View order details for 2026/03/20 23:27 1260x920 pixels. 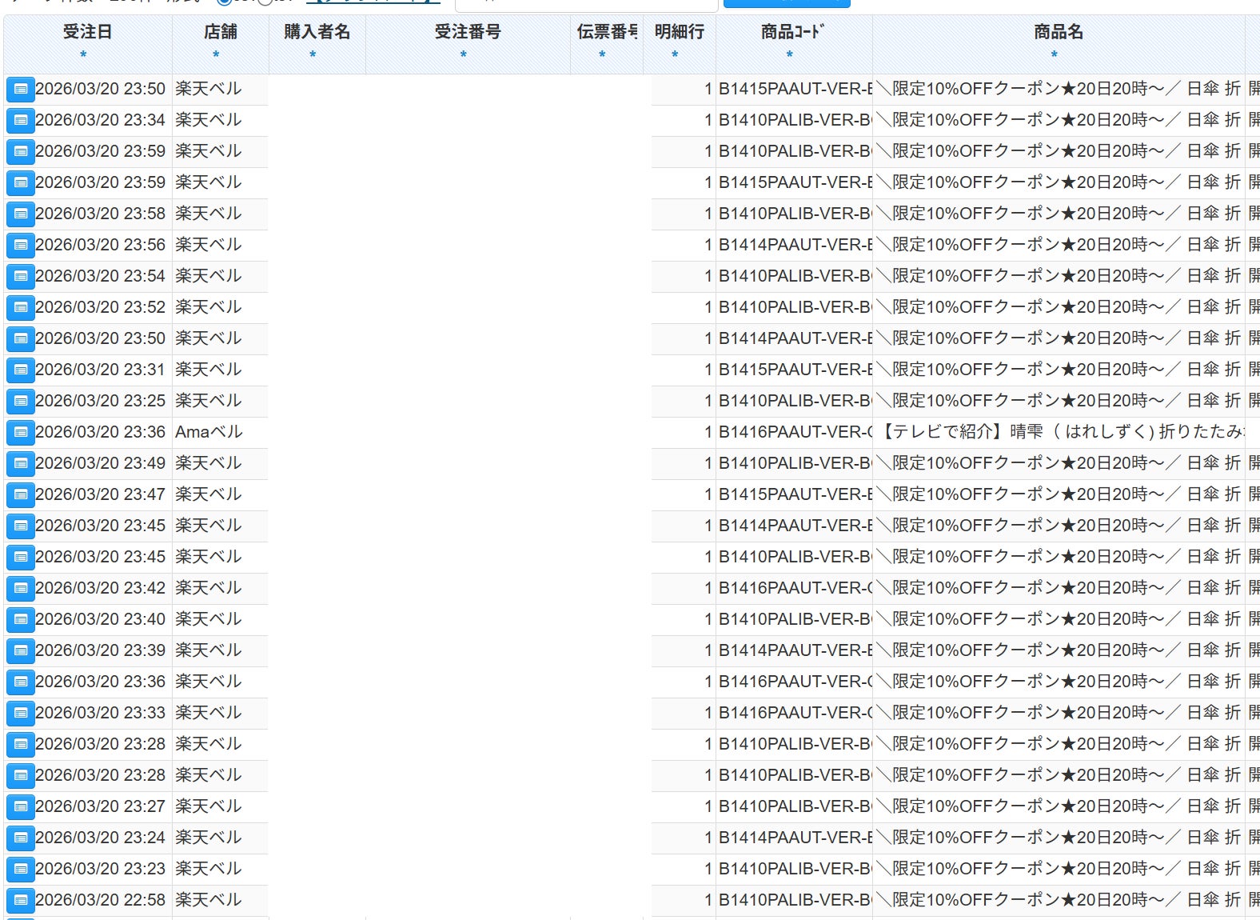(21, 806)
